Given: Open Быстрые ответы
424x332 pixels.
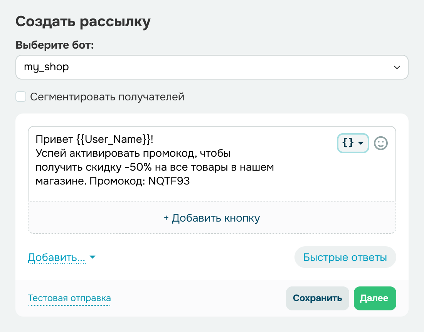Looking at the screenshot, I should click(345, 257).
